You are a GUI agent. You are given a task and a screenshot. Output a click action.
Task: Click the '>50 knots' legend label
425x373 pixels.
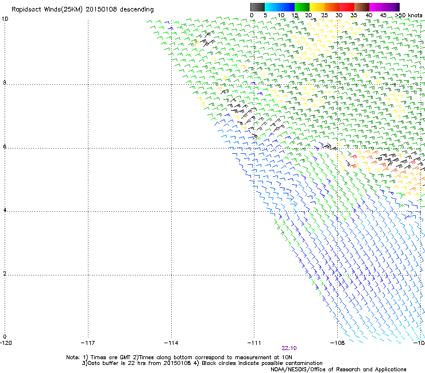pyautogui.click(x=408, y=15)
